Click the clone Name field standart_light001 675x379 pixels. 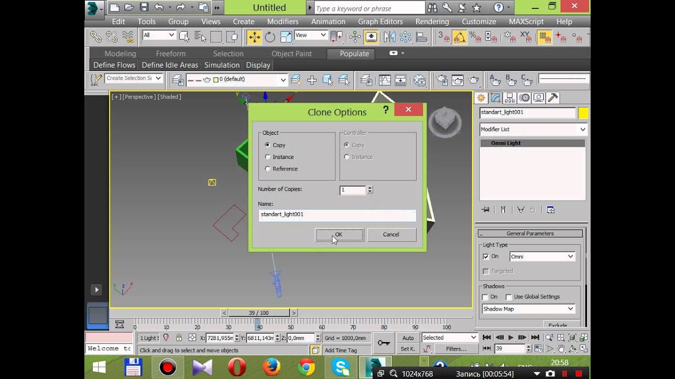click(337, 215)
